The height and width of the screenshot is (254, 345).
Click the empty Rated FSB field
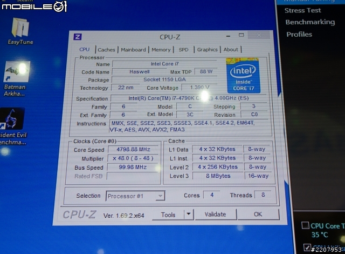[x=133, y=176]
